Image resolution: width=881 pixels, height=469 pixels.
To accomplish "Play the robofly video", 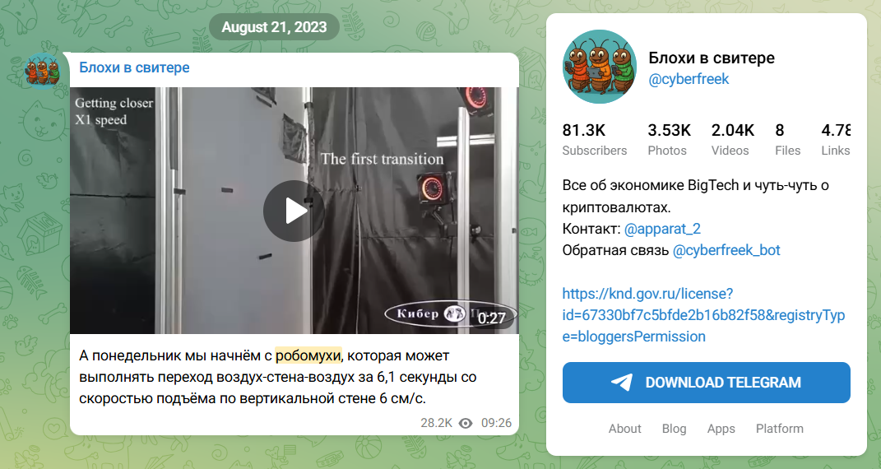I will click(294, 211).
